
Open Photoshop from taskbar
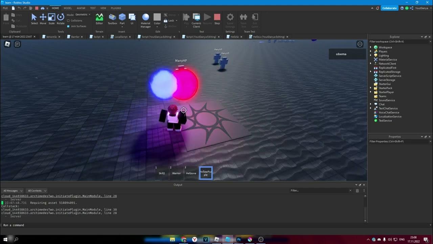[239, 239]
